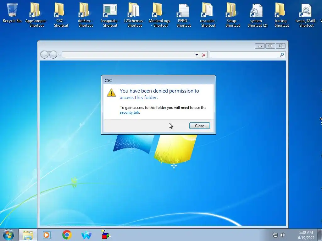The image size is (322, 241).
Task: Select the rescache shortcut icon
Action: point(207,10)
